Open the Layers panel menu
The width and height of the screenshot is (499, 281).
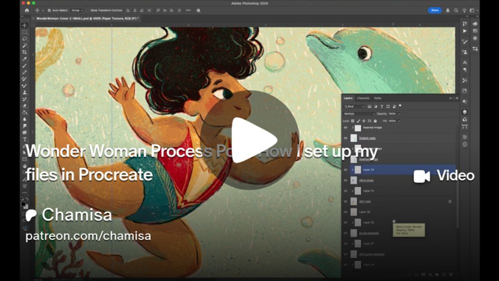click(x=457, y=98)
